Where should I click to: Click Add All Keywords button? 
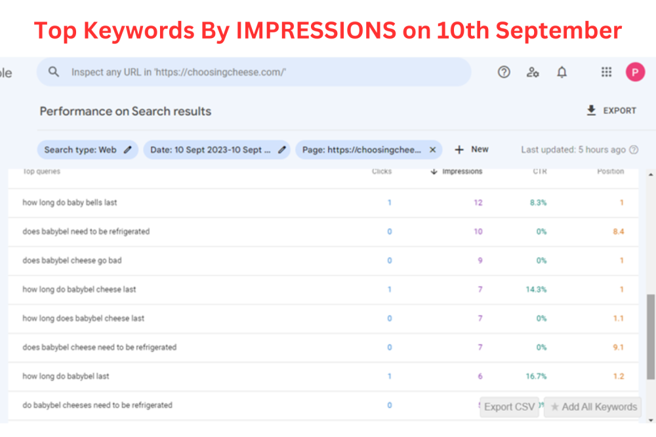[593, 407]
